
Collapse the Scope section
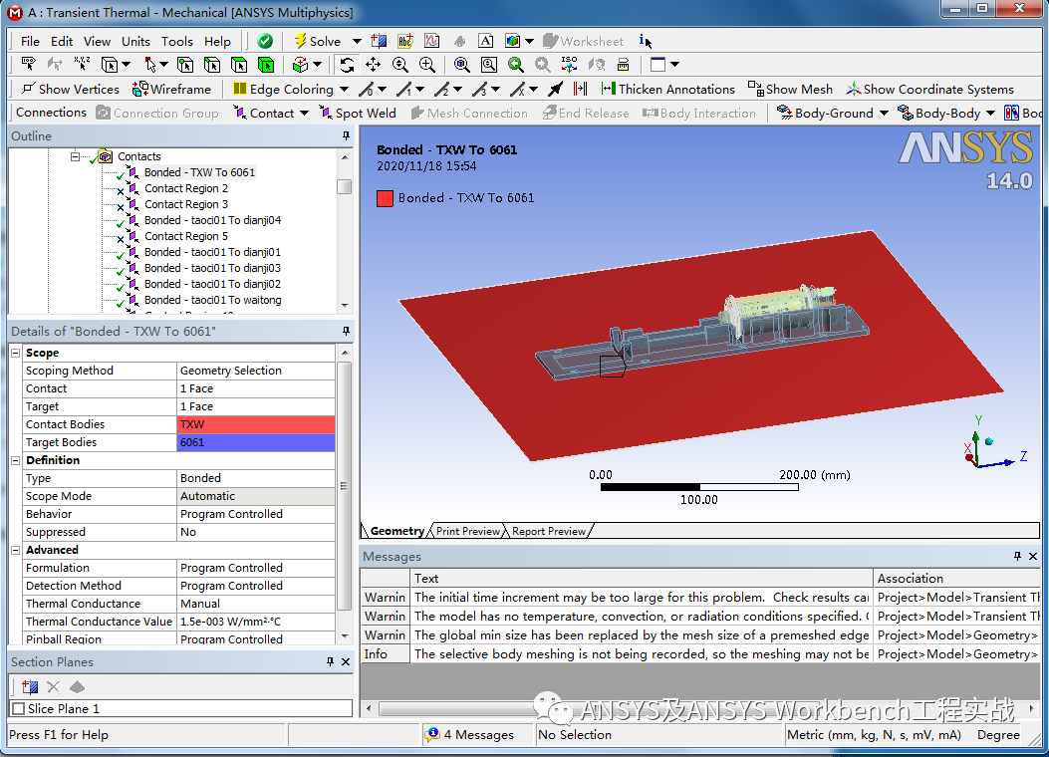15,353
